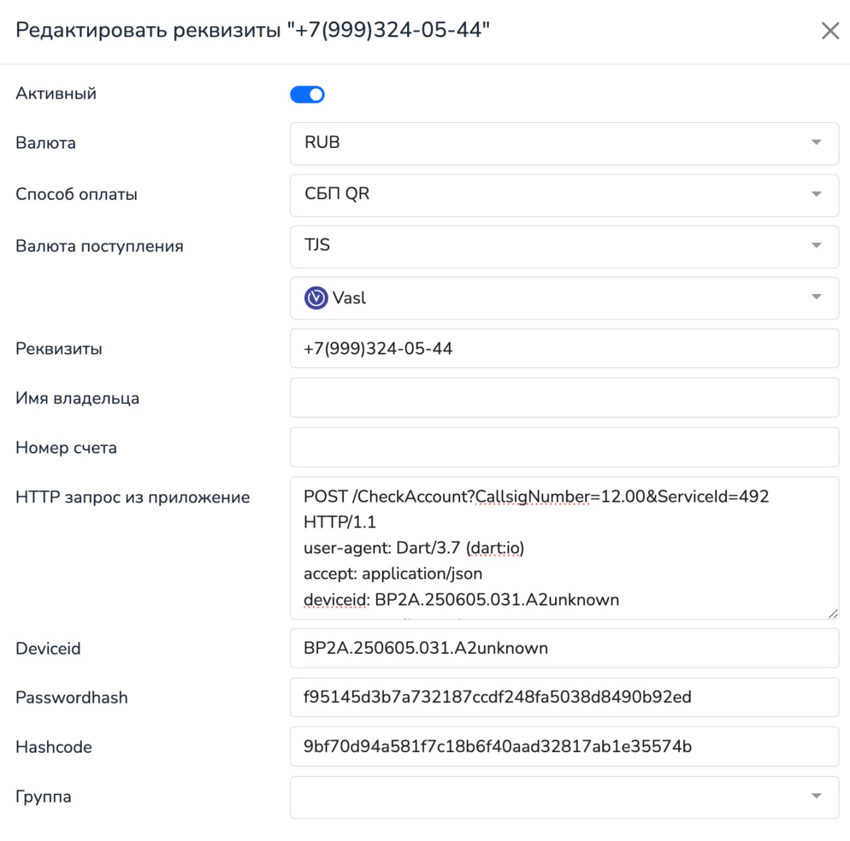Click inside the HTTP запрос textarea
This screenshot has width=850, height=841.
pos(563,548)
